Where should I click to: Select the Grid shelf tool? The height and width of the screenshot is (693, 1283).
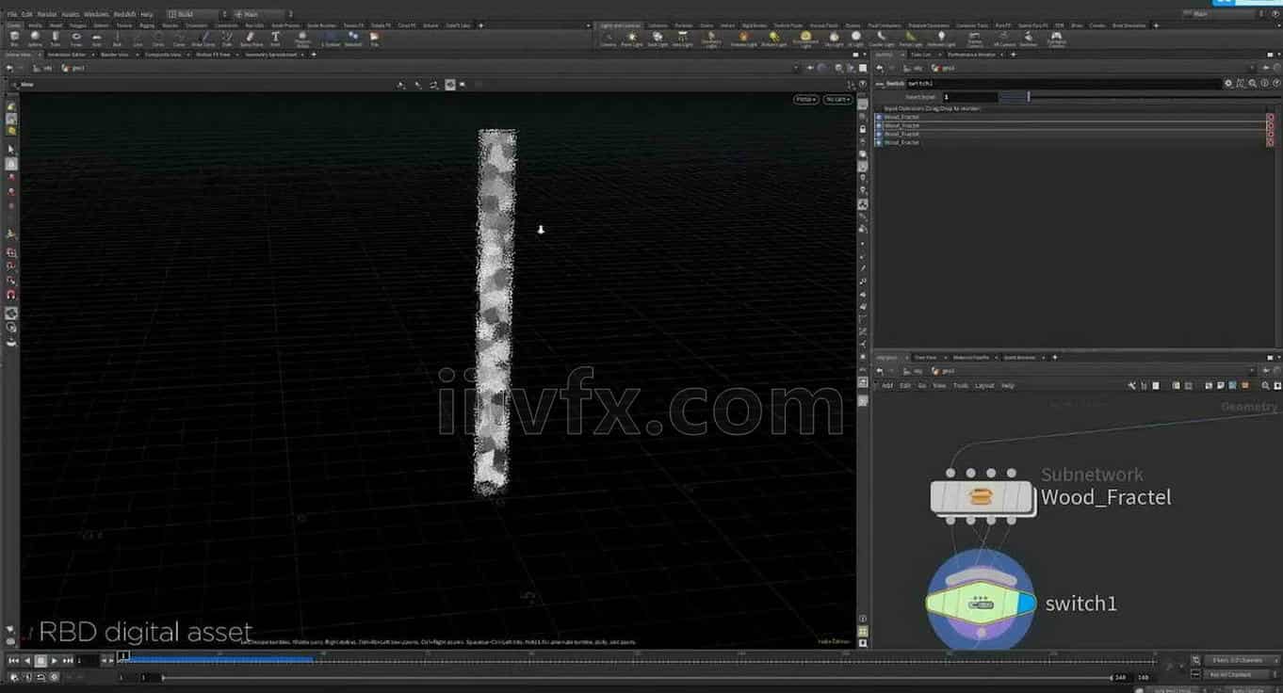coord(96,38)
